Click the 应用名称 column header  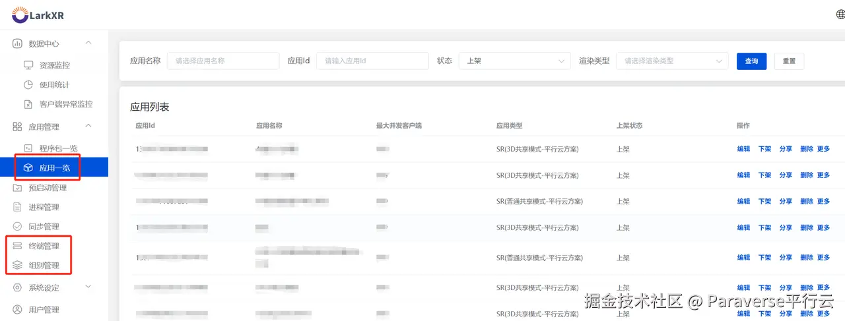pyautogui.click(x=269, y=126)
